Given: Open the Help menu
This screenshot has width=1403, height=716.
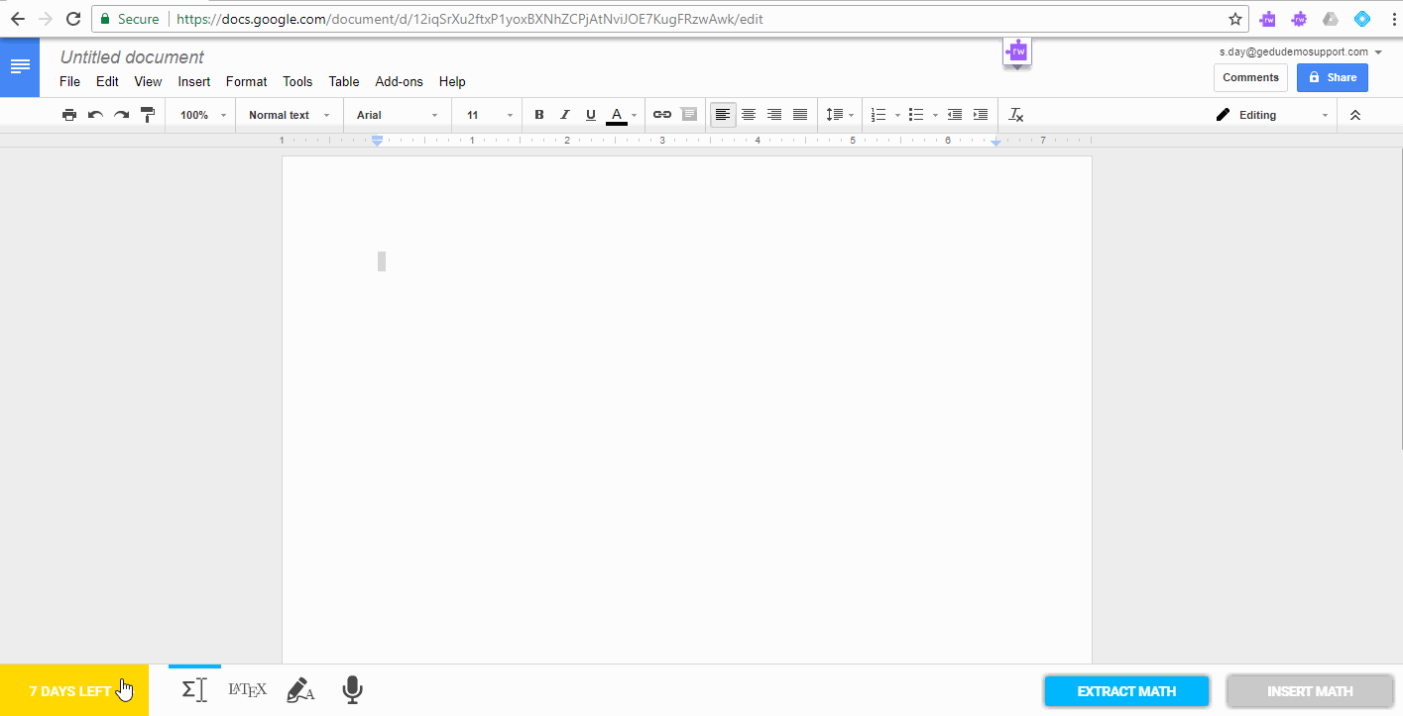Looking at the screenshot, I should [x=452, y=81].
